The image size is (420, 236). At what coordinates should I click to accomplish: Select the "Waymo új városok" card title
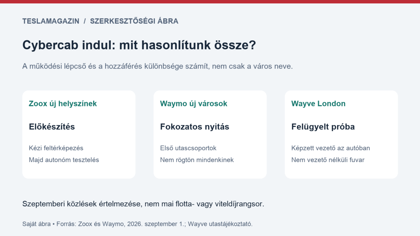coord(194,104)
